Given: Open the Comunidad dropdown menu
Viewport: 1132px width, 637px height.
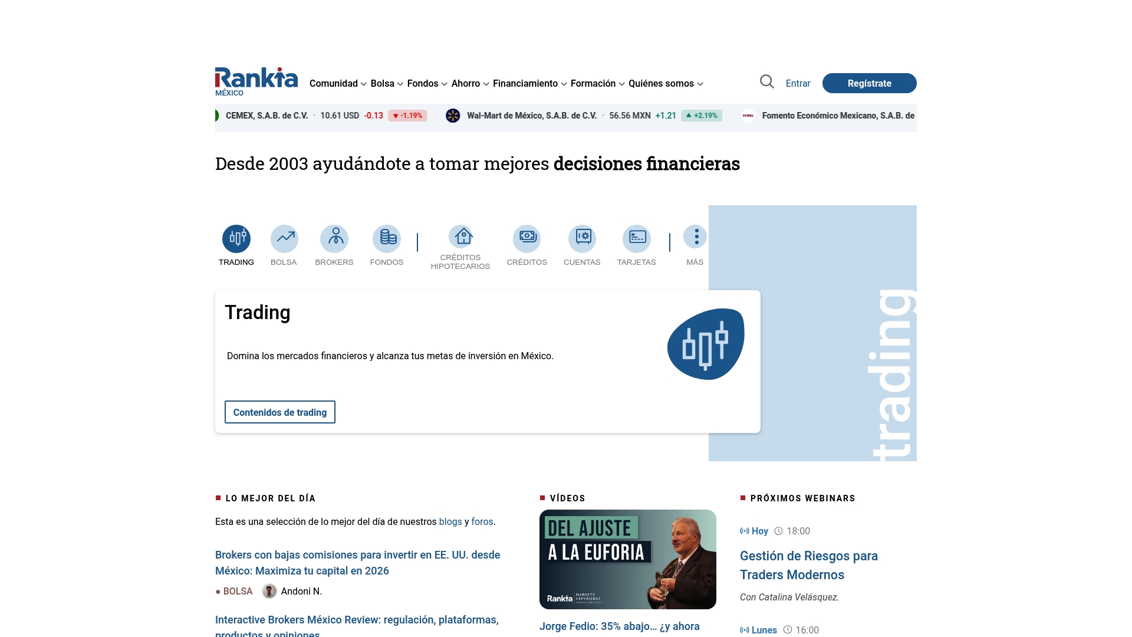Looking at the screenshot, I should click(x=334, y=83).
